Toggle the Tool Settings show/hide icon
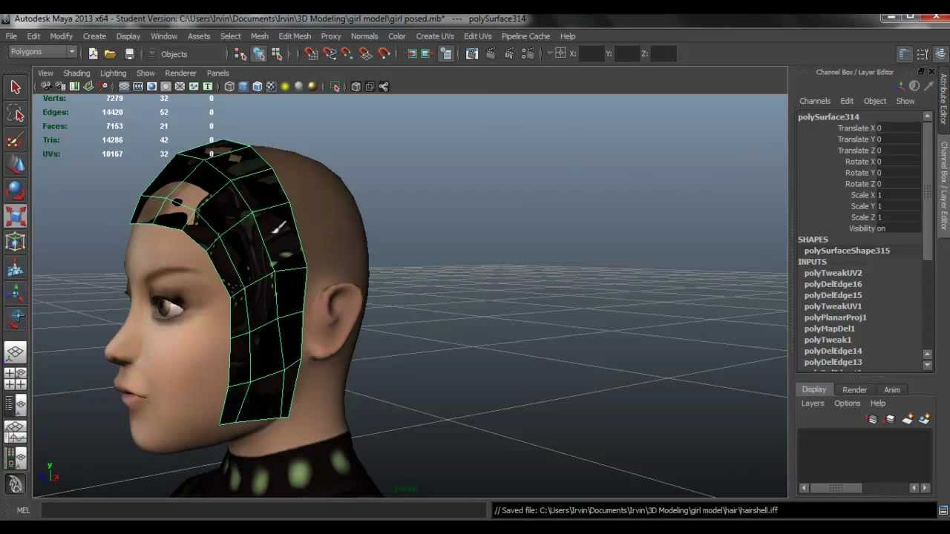The width and height of the screenshot is (950, 534). tap(923, 54)
